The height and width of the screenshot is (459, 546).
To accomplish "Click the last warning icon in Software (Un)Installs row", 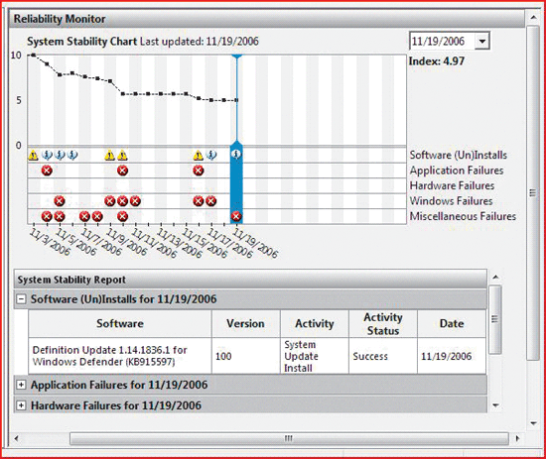I will pyautogui.click(x=199, y=155).
